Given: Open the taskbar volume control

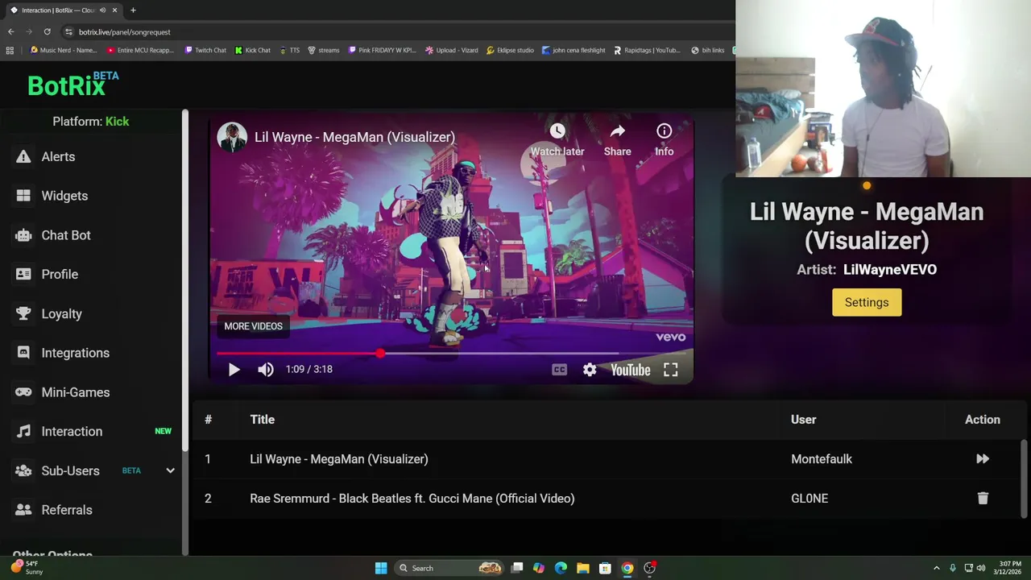Looking at the screenshot, I should click(981, 568).
